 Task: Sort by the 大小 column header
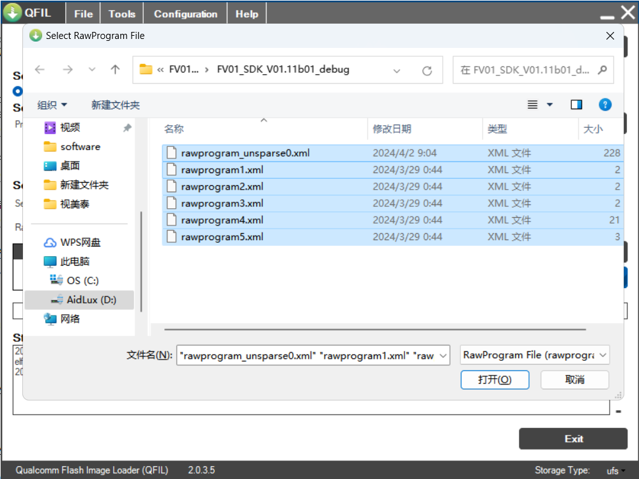pyautogui.click(x=592, y=129)
